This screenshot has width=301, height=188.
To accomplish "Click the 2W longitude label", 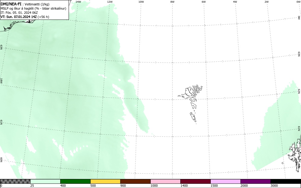I will coord(266,2).
